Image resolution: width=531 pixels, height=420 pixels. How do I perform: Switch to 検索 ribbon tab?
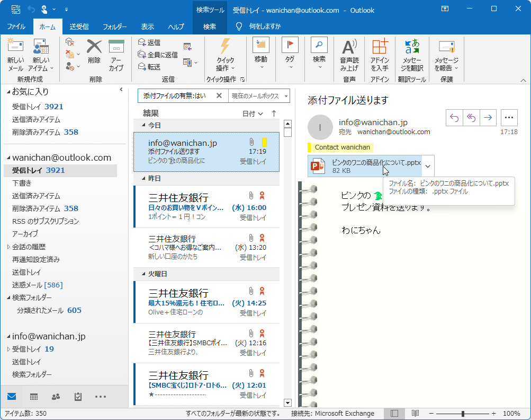point(210,27)
